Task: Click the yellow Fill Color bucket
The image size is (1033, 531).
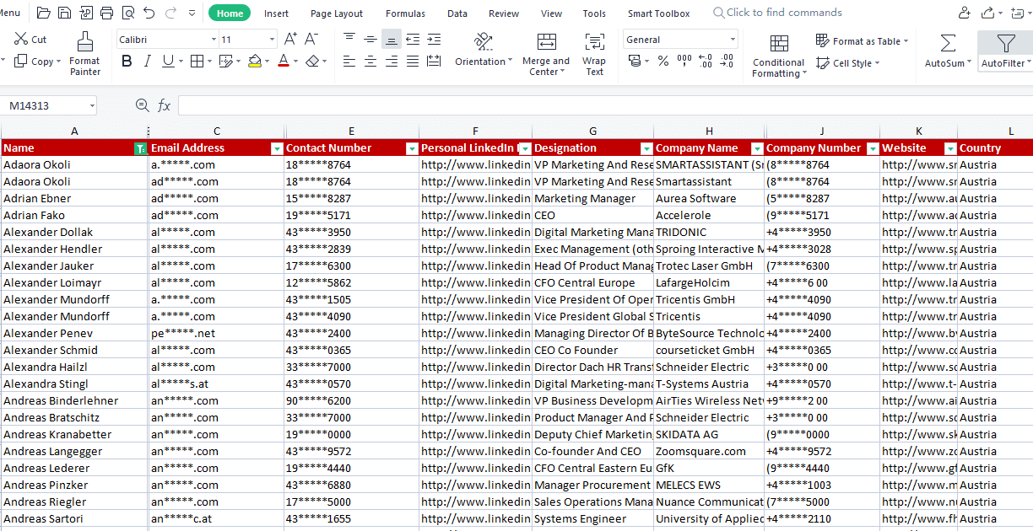Action: tap(255, 62)
